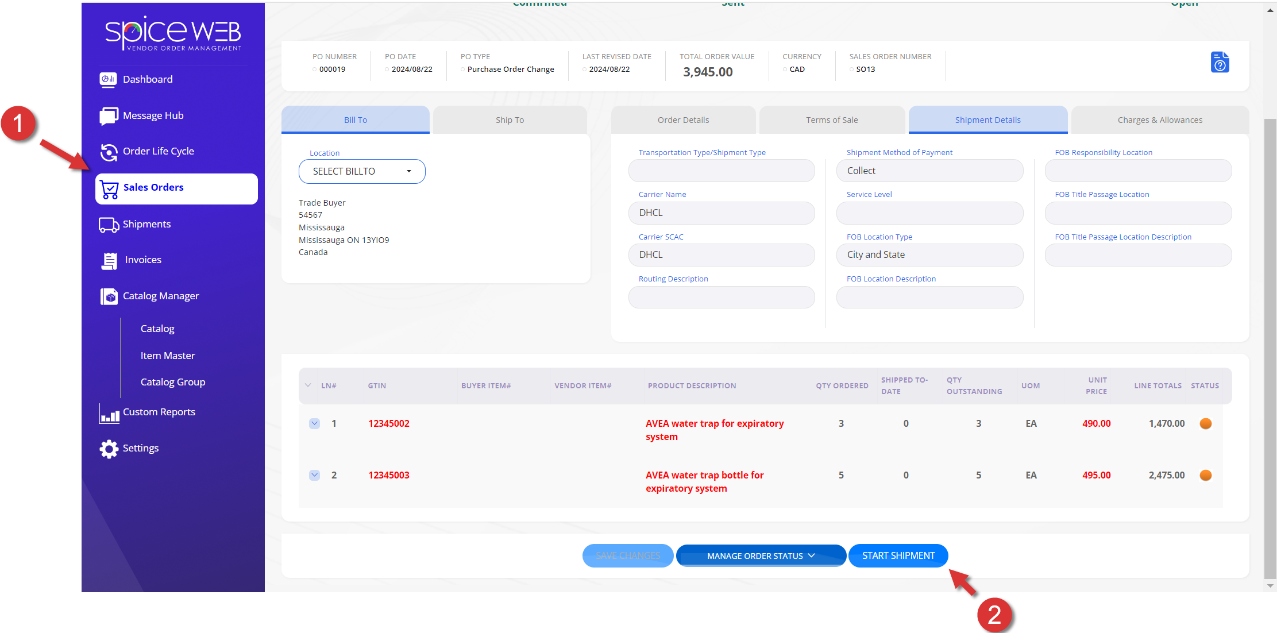
Task: Go to Dashboard menu item
Action: pos(148,79)
